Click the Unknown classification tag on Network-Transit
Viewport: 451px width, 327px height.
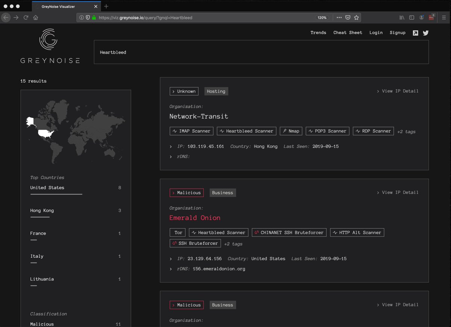184,91
